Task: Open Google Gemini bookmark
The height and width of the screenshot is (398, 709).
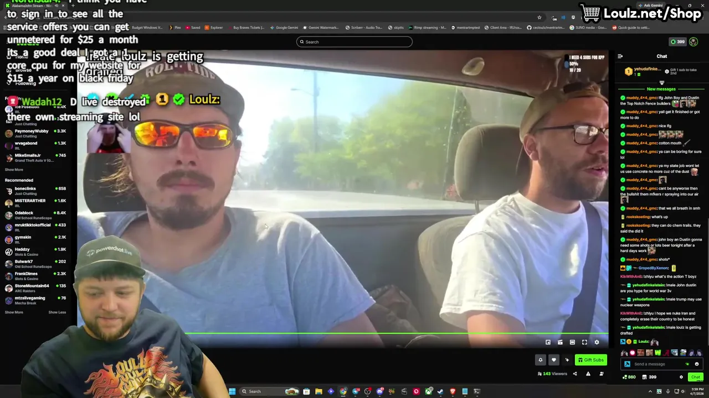Action: pyautogui.click(x=284, y=27)
